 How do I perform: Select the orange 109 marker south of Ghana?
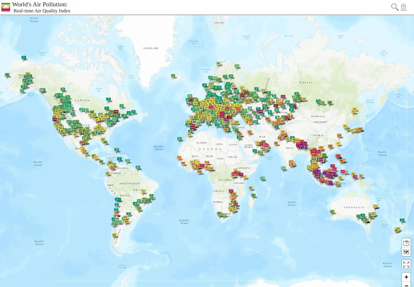coord(200,172)
